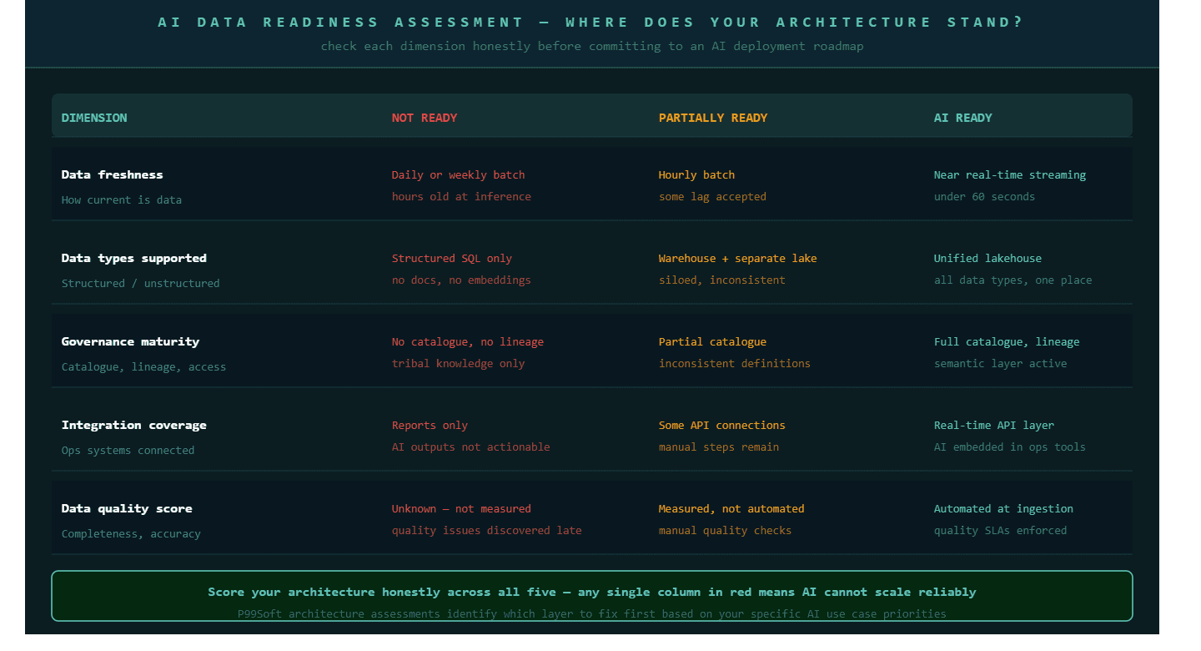Viewport: 1201px width, 651px height.
Task: Click 'semantic layer active' text
Action: 1001,363
